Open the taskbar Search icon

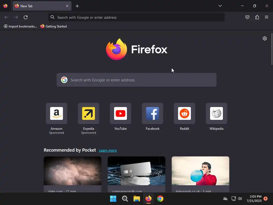[125, 199]
